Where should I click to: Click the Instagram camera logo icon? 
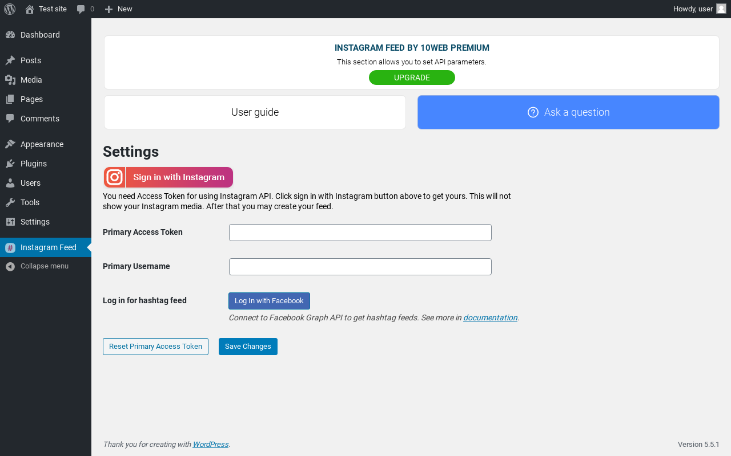(x=115, y=177)
